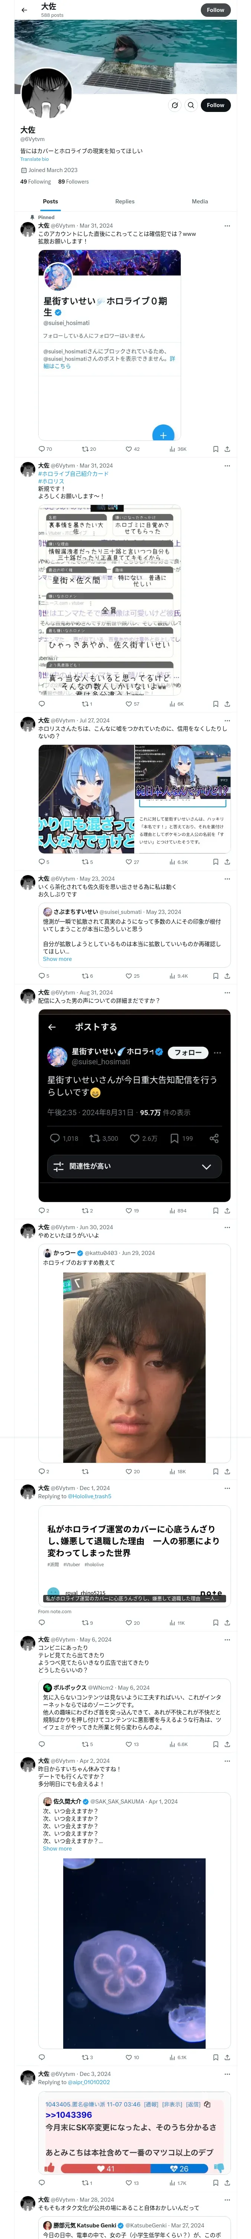Click the Grok icon beside the search icon
Image resolution: width=251 pixels, height=2239 pixels.
pyautogui.click(x=175, y=105)
